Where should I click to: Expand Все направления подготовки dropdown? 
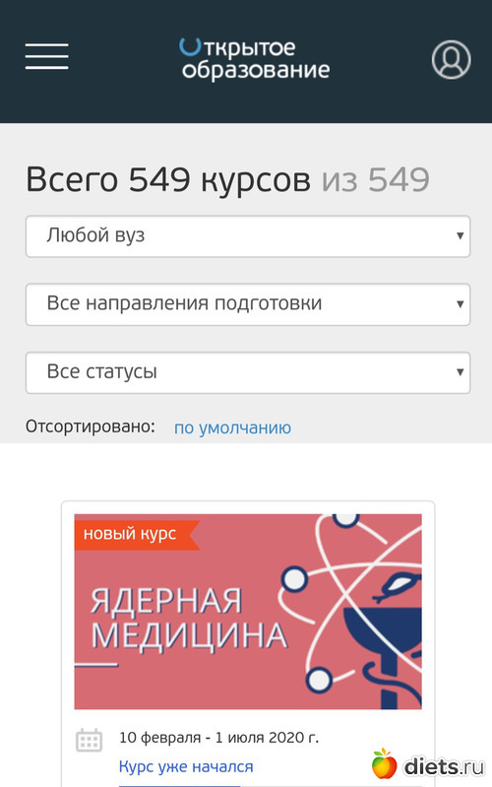248,304
